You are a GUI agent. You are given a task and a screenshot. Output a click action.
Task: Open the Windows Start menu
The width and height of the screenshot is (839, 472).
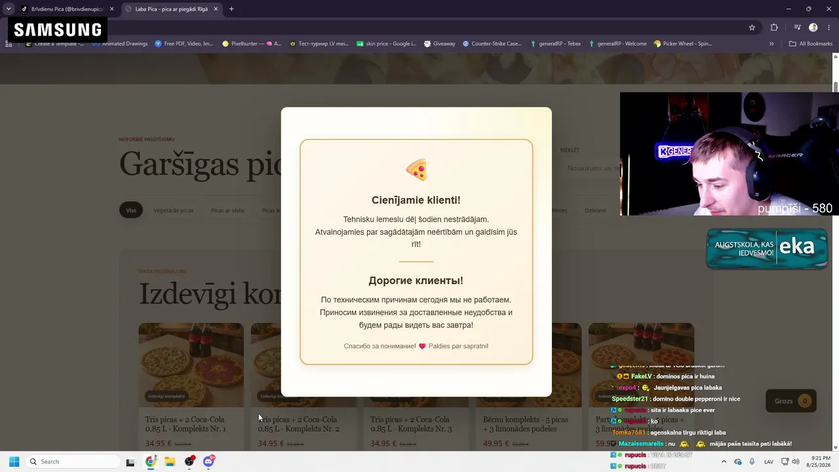[x=14, y=462]
